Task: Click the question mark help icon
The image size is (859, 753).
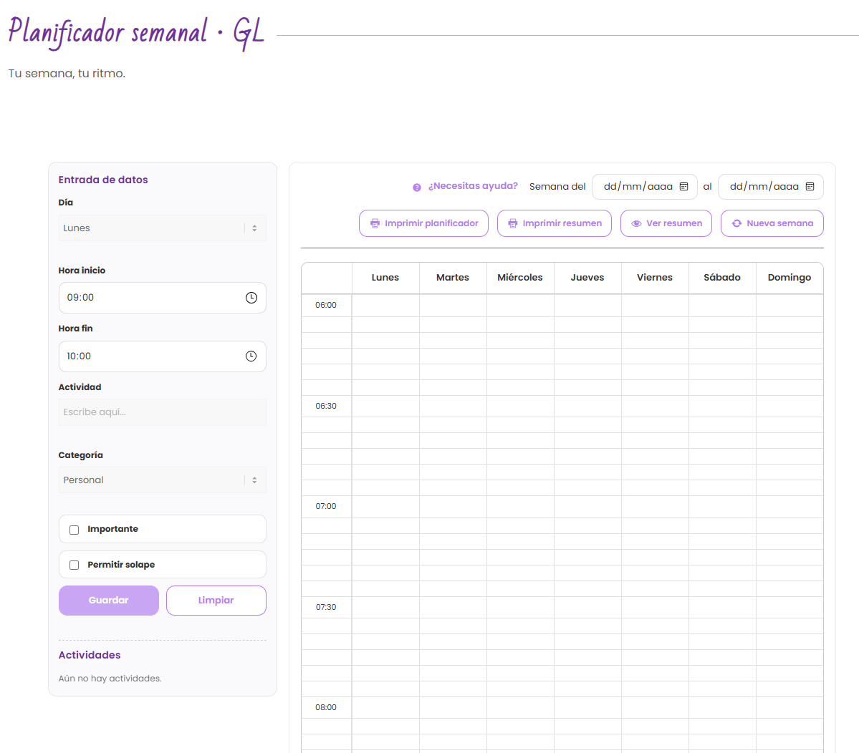Action: click(x=417, y=188)
